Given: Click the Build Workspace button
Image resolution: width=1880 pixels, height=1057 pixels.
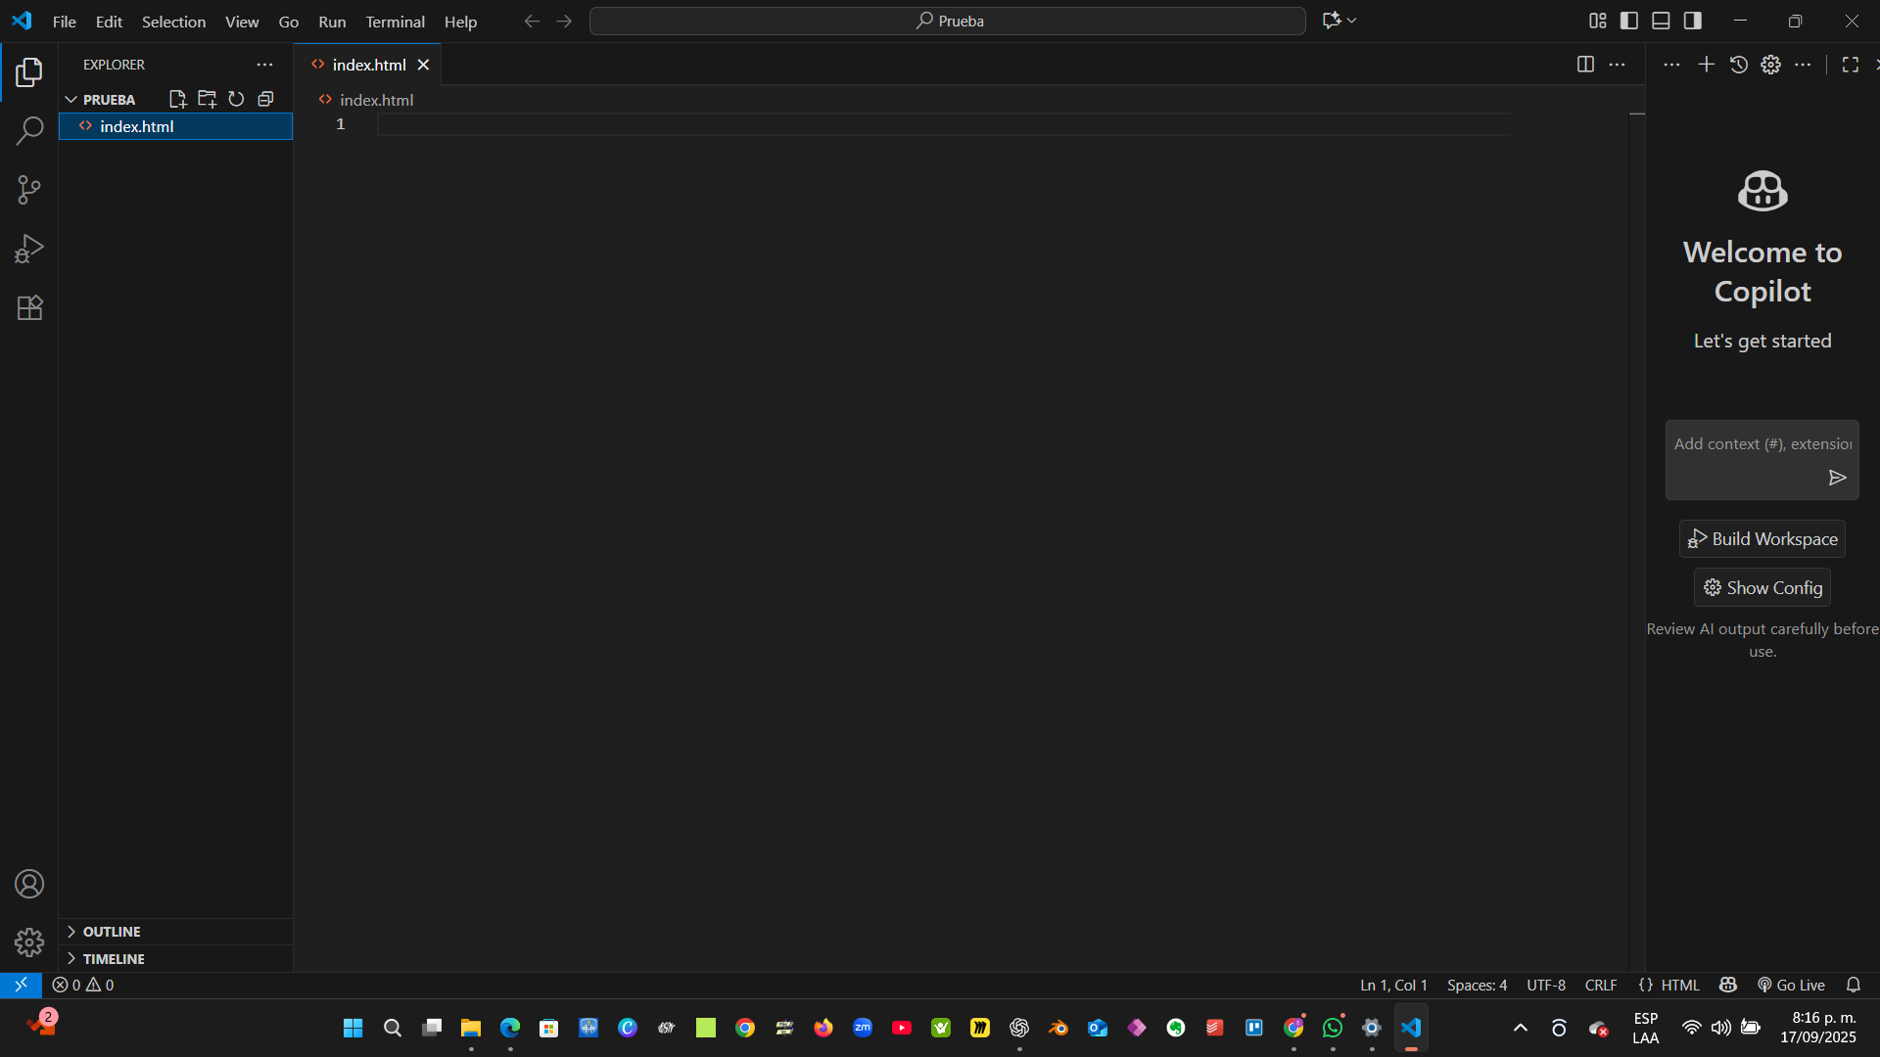Looking at the screenshot, I should [1762, 539].
